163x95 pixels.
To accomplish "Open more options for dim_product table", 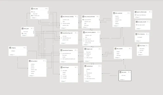I will coord(45,61).
